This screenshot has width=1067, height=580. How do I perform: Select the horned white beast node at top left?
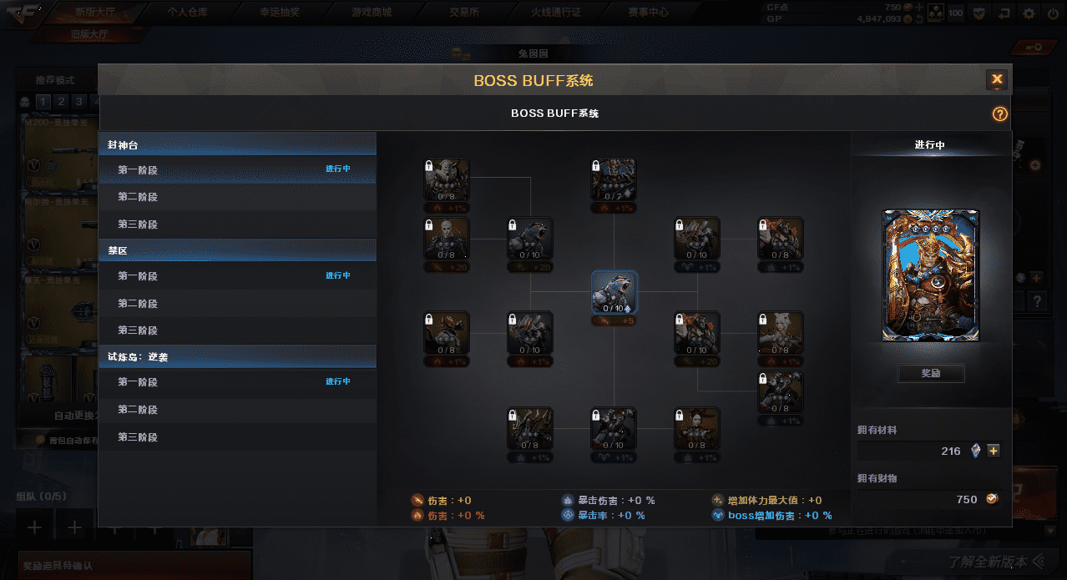click(x=447, y=179)
